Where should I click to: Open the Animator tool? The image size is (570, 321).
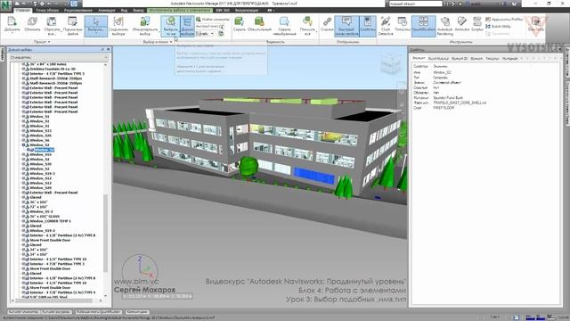click(462, 24)
